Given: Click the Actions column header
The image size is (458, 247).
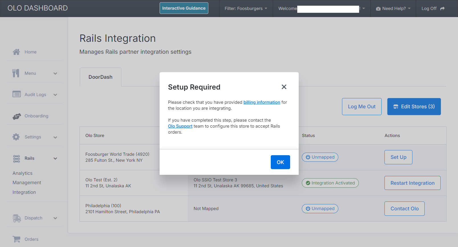Looking at the screenshot, I should tap(392, 136).
